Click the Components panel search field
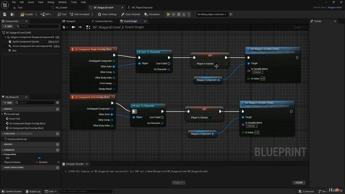 tap(37, 26)
